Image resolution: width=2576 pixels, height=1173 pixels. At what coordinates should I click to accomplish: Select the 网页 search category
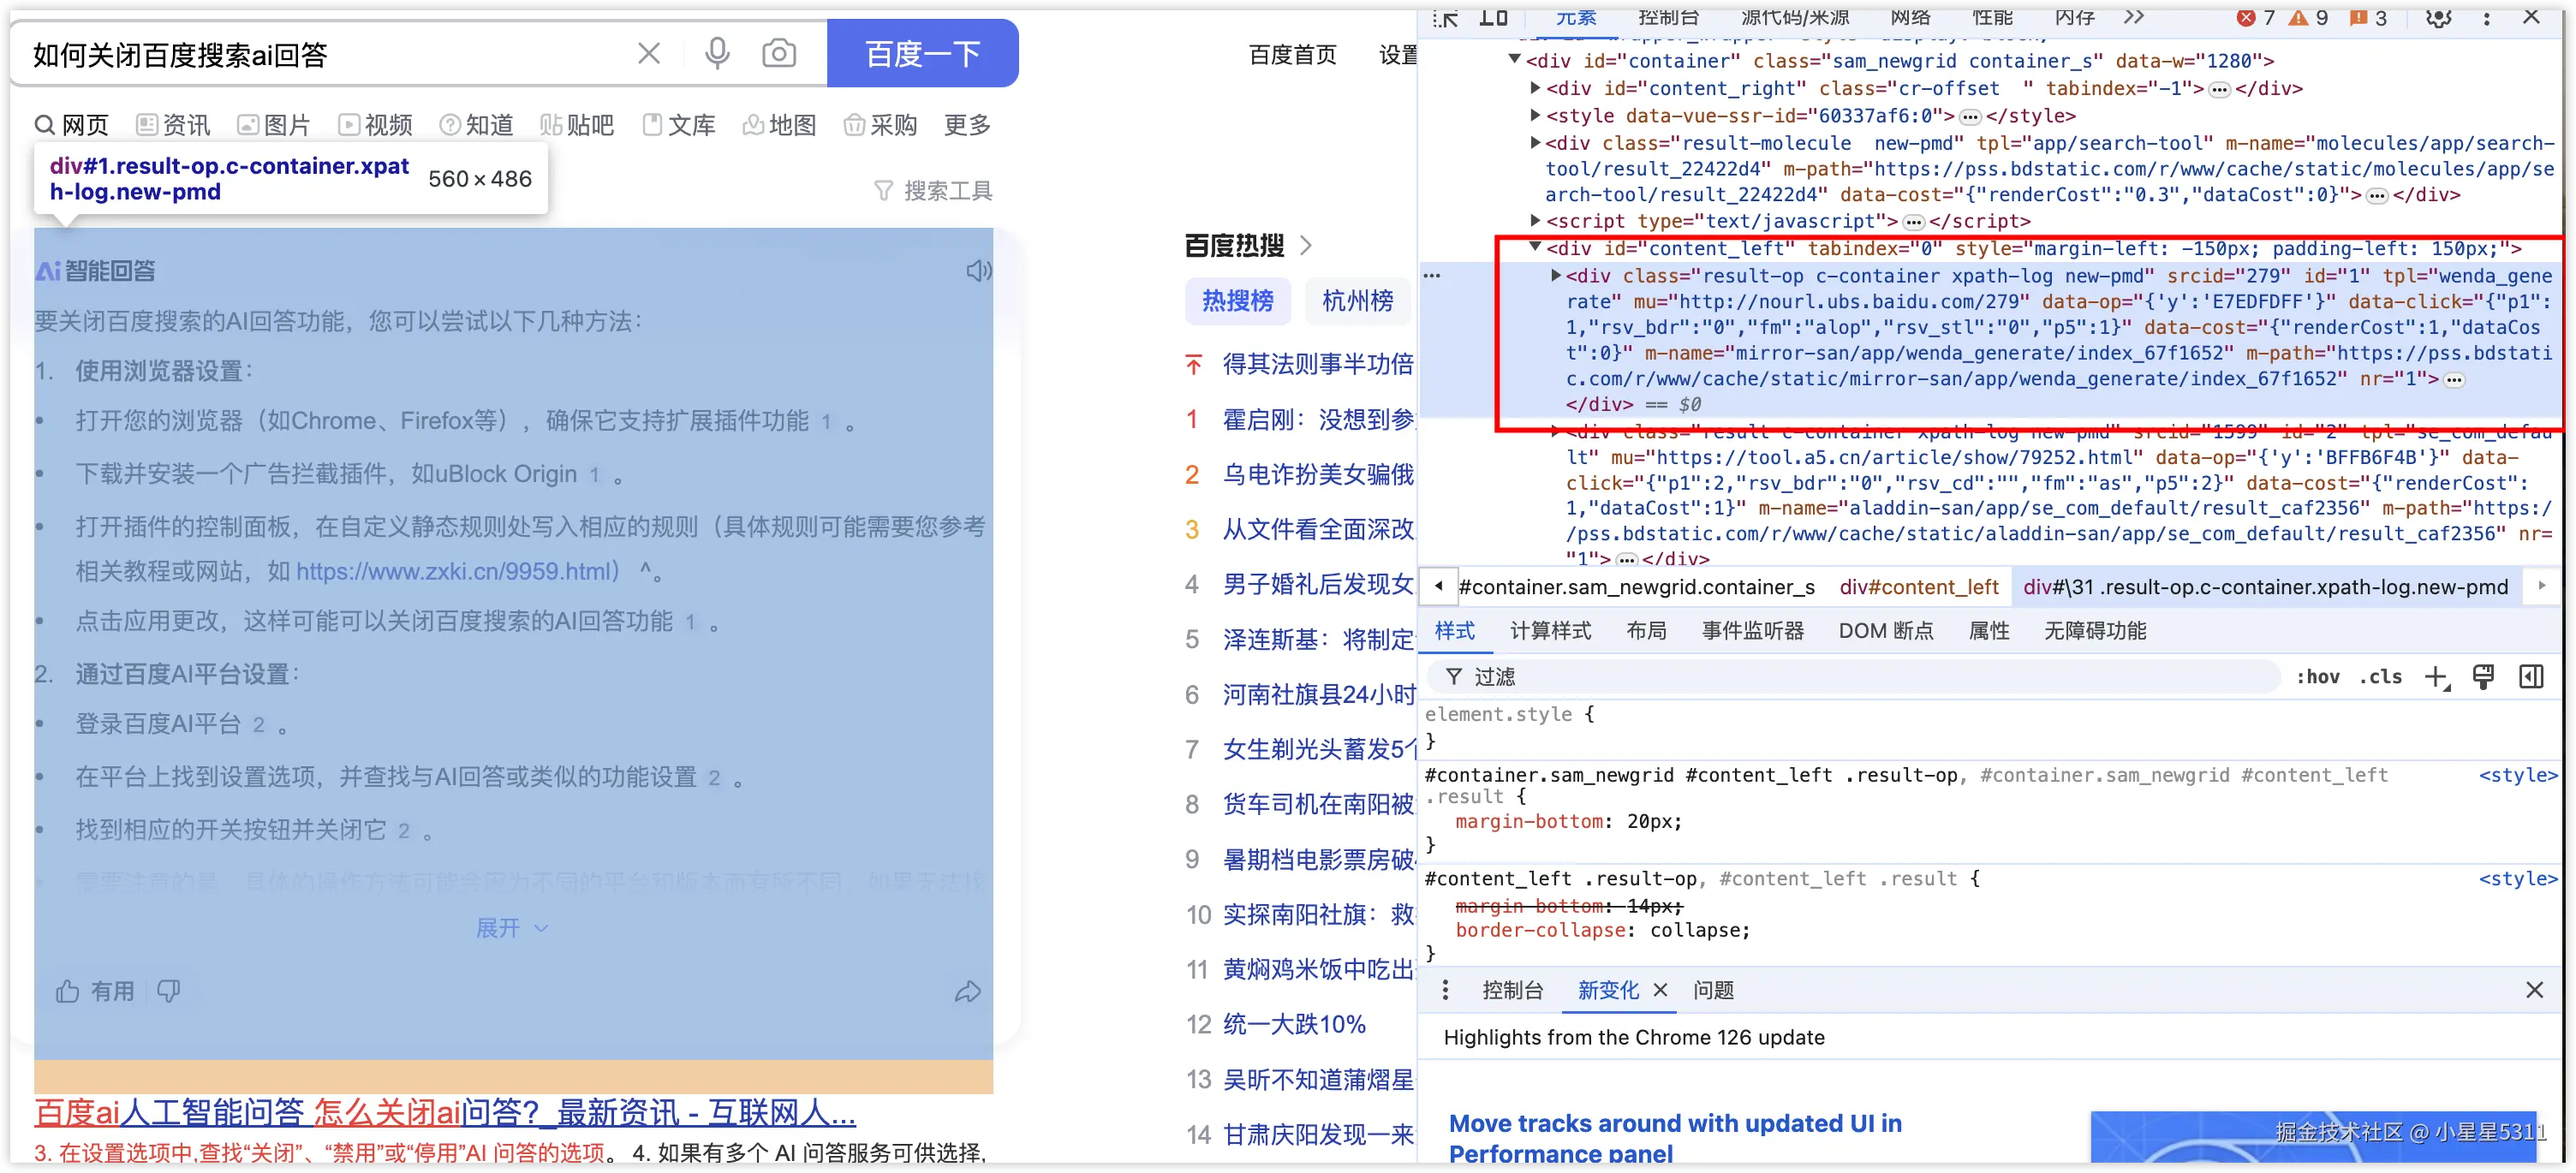[72, 125]
